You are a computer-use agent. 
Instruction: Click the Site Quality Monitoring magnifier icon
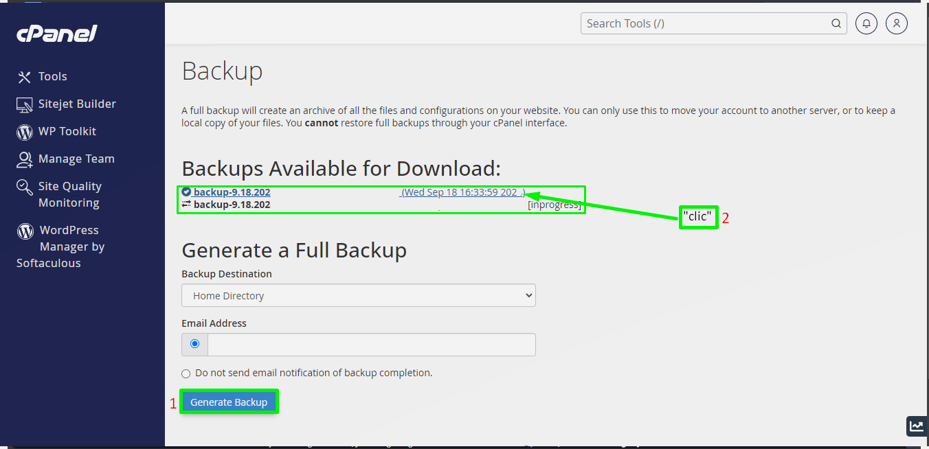pos(23,186)
